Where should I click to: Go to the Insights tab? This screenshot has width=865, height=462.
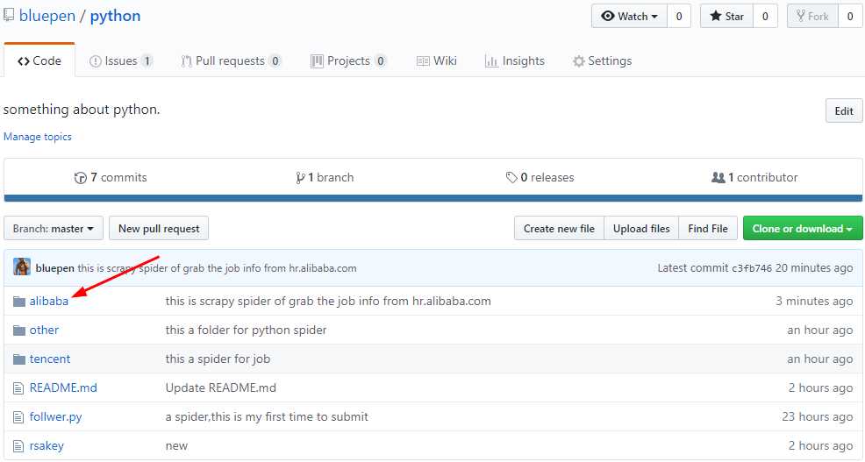(515, 61)
